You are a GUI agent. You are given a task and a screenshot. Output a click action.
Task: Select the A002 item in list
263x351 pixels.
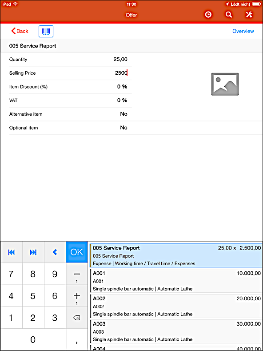[x=176, y=306]
